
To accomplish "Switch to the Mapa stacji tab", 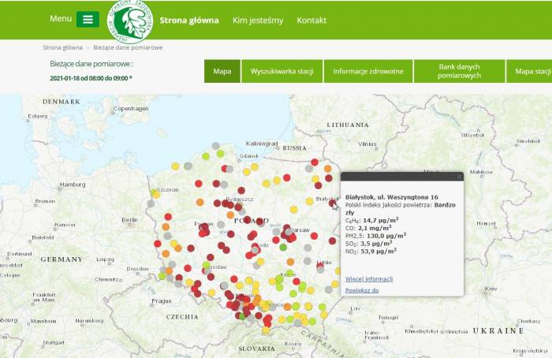I will pos(532,72).
